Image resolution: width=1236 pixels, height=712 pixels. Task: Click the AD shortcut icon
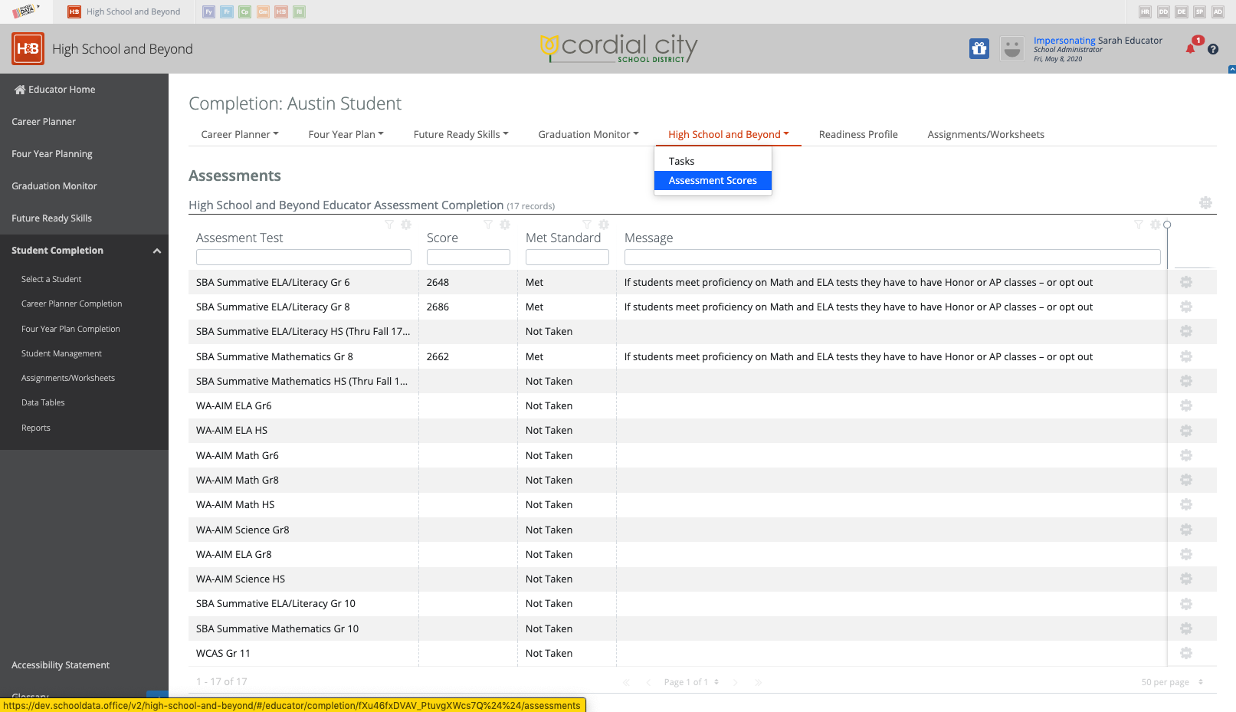pyautogui.click(x=1218, y=11)
